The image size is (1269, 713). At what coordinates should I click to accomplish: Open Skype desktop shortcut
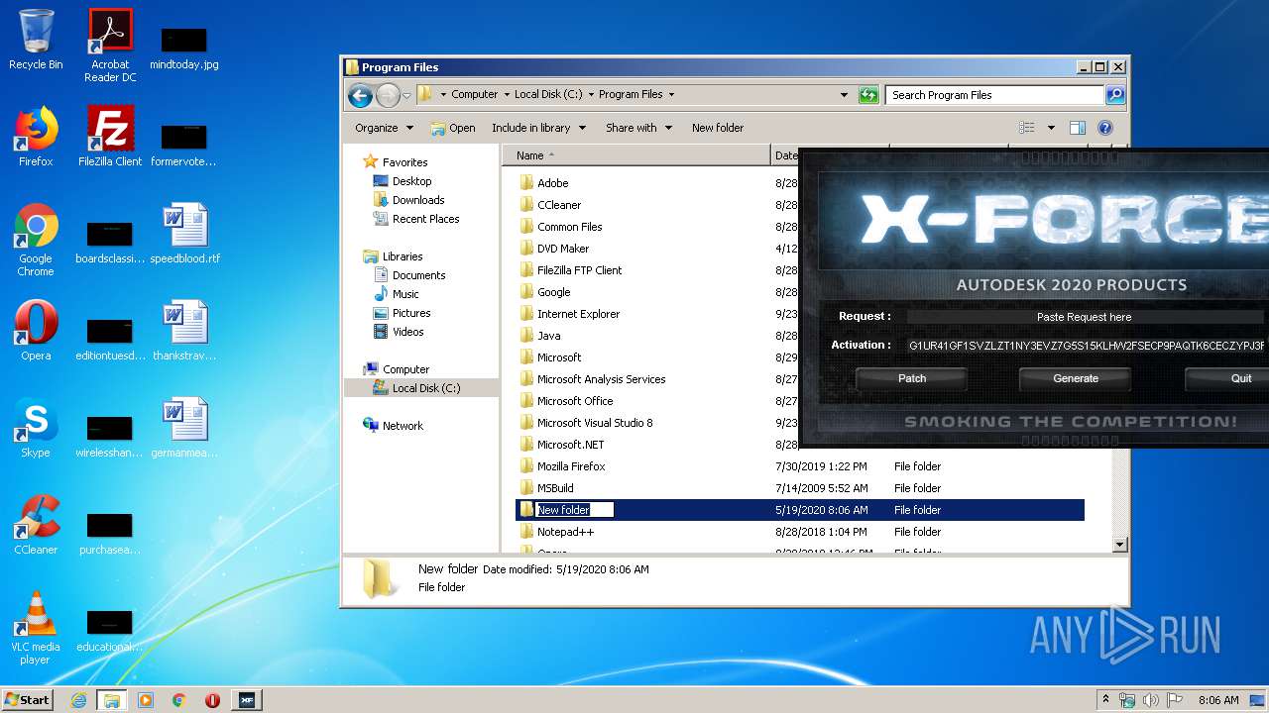point(36,428)
